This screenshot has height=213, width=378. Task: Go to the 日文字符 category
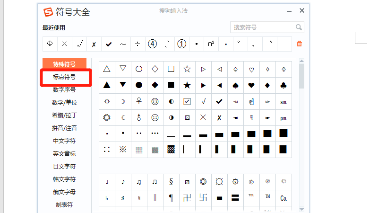click(x=64, y=166)
